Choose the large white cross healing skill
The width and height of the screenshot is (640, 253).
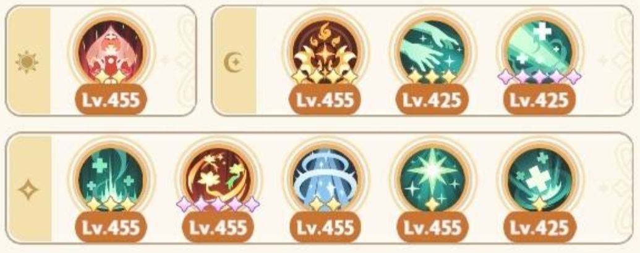(x=540, y=179)
